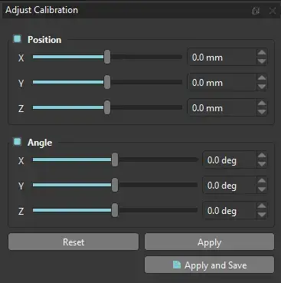Click the Position Z slider handle

[x=107, y=107]
